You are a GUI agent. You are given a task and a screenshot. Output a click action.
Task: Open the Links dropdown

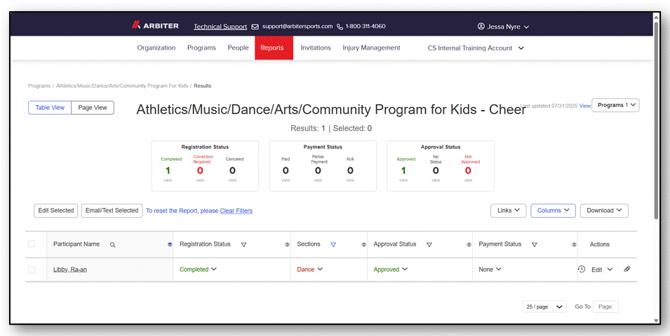point(508,211)
